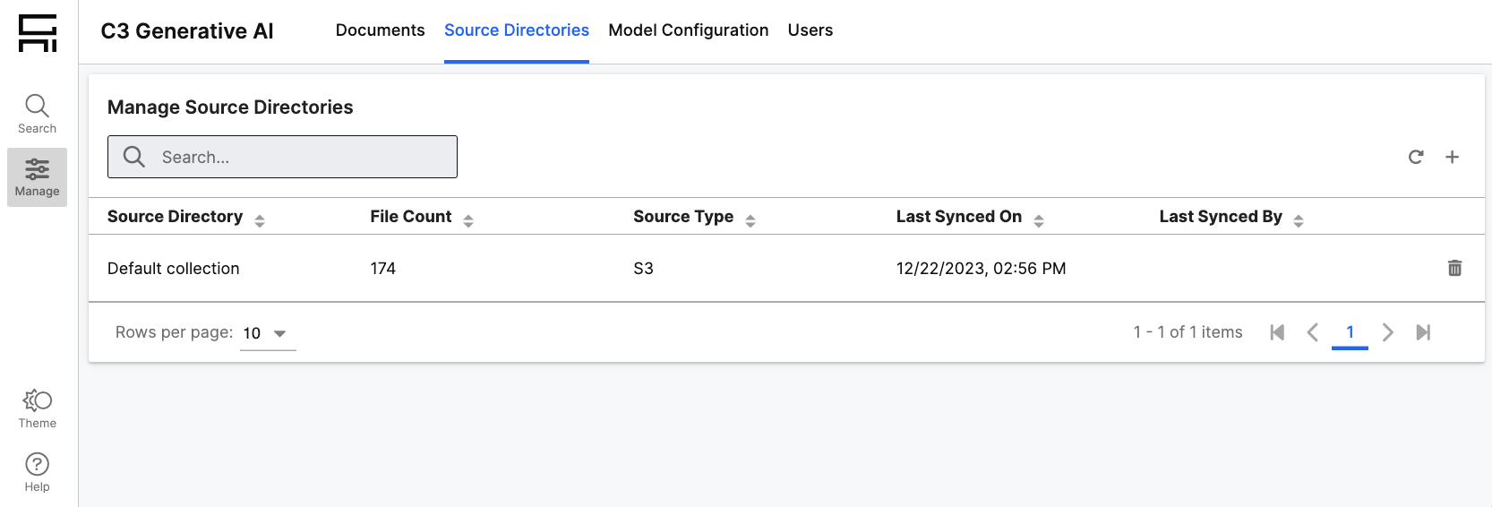The width and height of the screenshot is (1492, 507).
Task: Open the Search sidebar item
Action: coord(37,114)
